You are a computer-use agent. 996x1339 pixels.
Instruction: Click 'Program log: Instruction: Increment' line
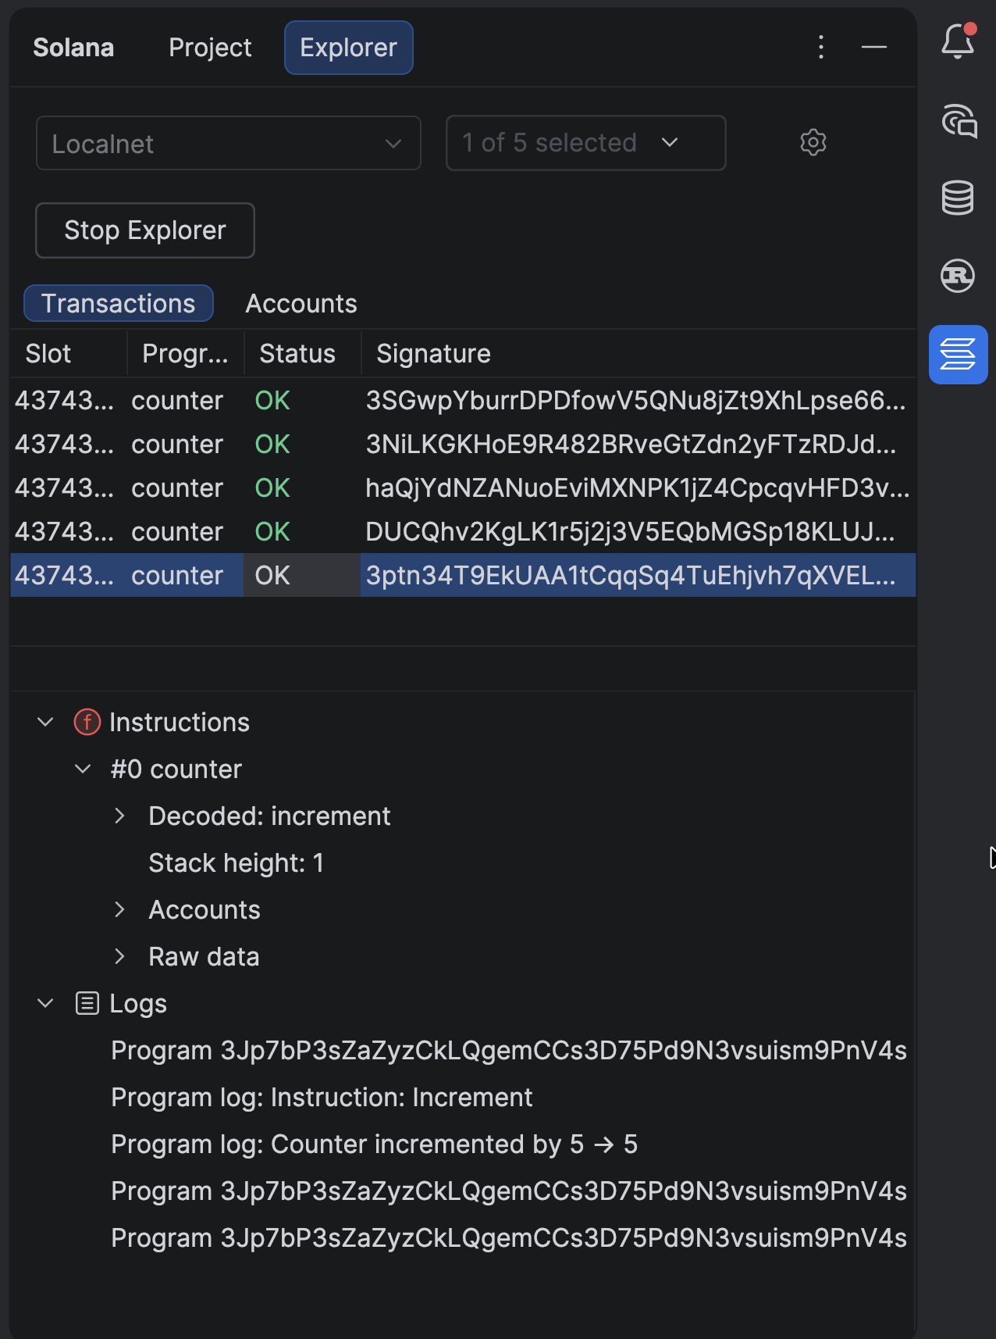click(322, 1097)
